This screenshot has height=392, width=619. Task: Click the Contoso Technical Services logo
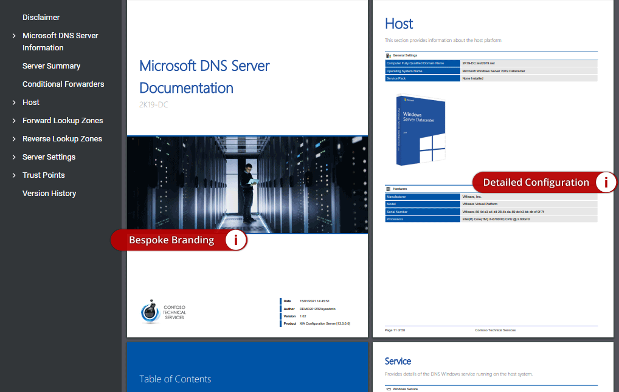[x=164, y=312]
